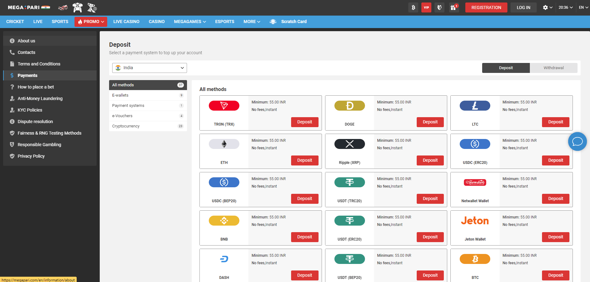Open Dispute resolution page
Viewport: 590px width, 282px height.
pos(50,122)
